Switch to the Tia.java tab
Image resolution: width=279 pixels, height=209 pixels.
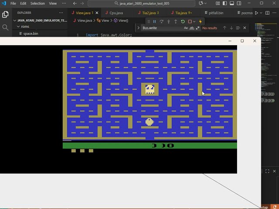click(x=184, y=13)
